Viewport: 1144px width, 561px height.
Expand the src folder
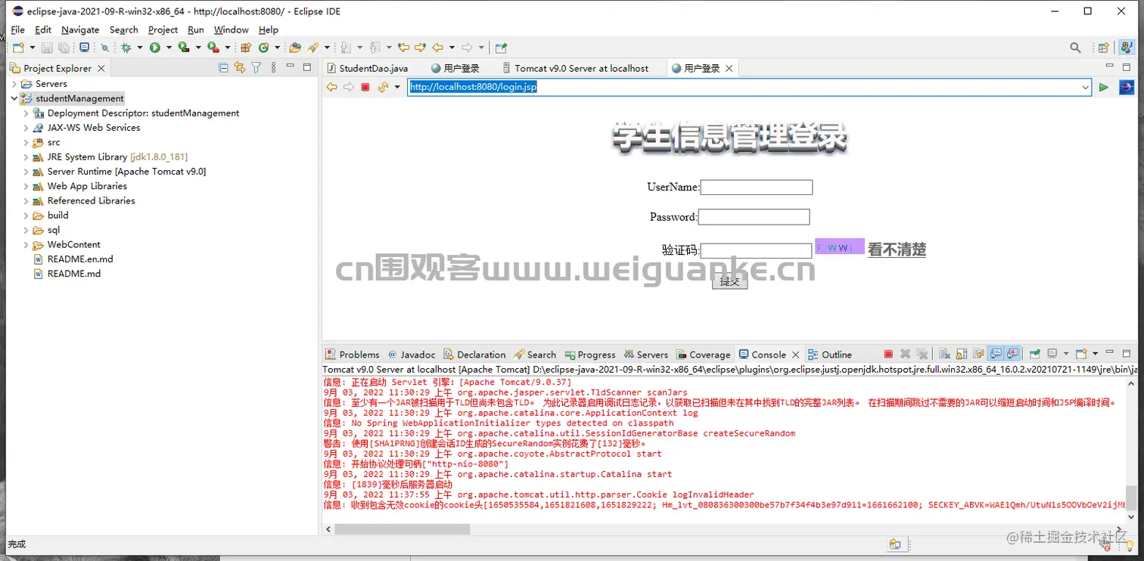click(26, 142)
